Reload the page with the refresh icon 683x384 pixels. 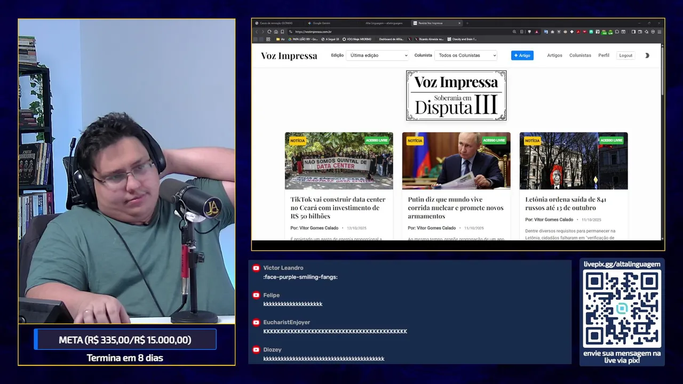tap(269, 32)
